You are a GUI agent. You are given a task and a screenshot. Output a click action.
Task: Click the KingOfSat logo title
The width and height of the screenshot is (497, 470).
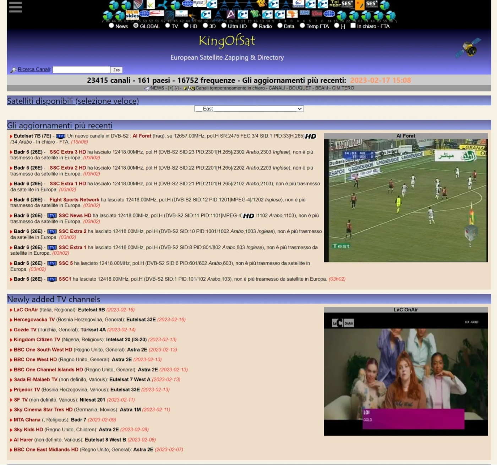(x=227, y=41)
